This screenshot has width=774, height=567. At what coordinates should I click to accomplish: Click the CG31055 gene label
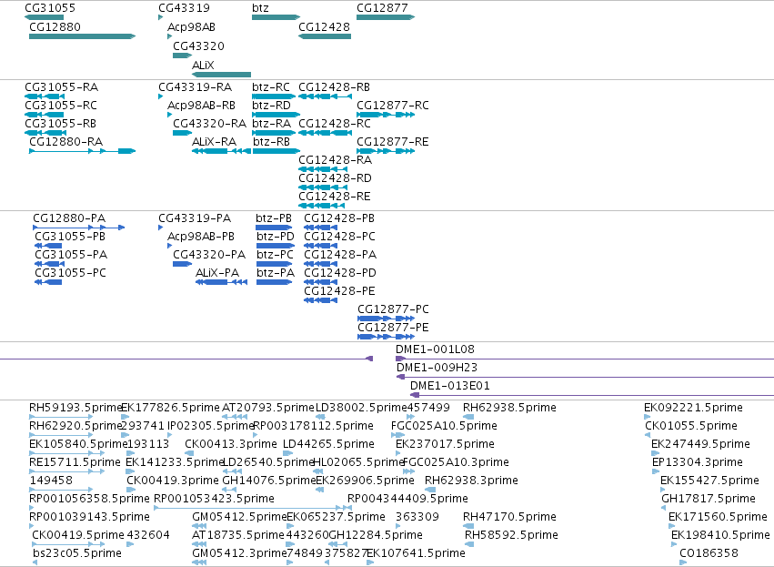pos(50,8)
